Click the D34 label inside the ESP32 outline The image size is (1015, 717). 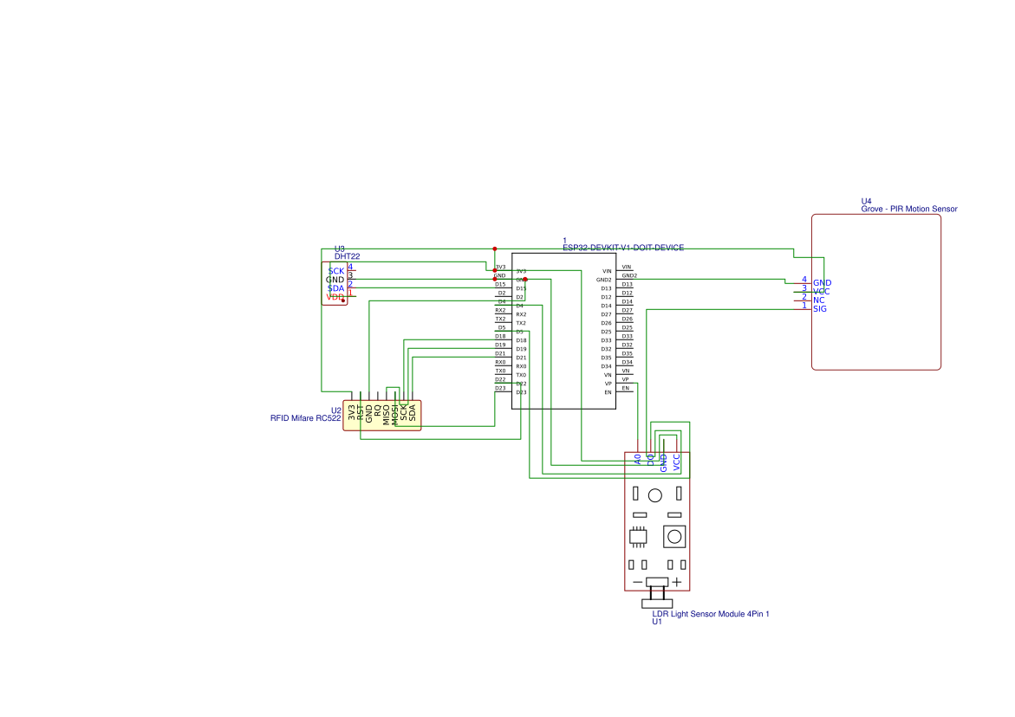coord(606,366)
